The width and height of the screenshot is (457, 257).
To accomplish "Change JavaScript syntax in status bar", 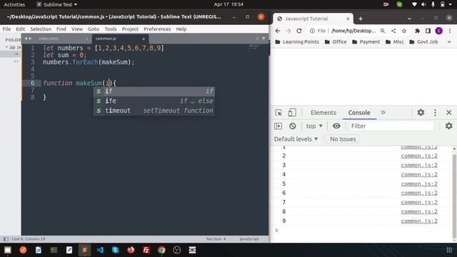I will [x=249, y=239].
